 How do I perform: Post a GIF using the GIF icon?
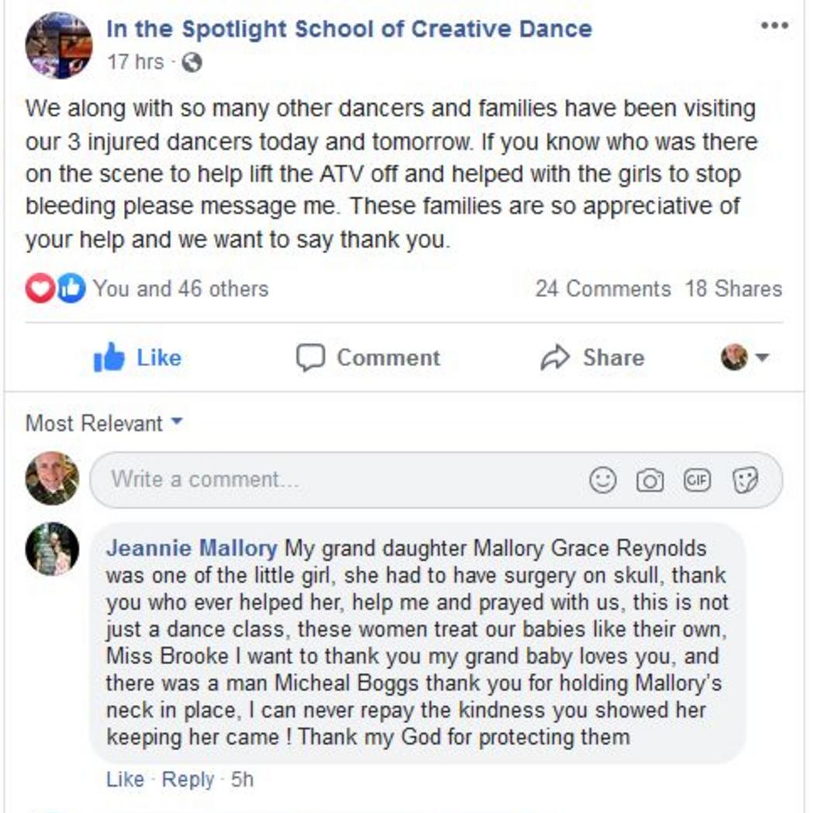(697, 479)
